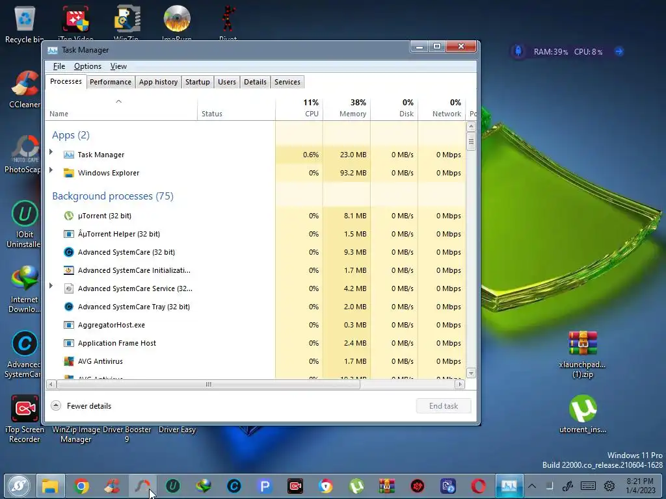The image size is (666, 499).
Task: Open xlaunchpad (1).zip archive on desktop
Action: pyautogui.click(x=582, y=355)
